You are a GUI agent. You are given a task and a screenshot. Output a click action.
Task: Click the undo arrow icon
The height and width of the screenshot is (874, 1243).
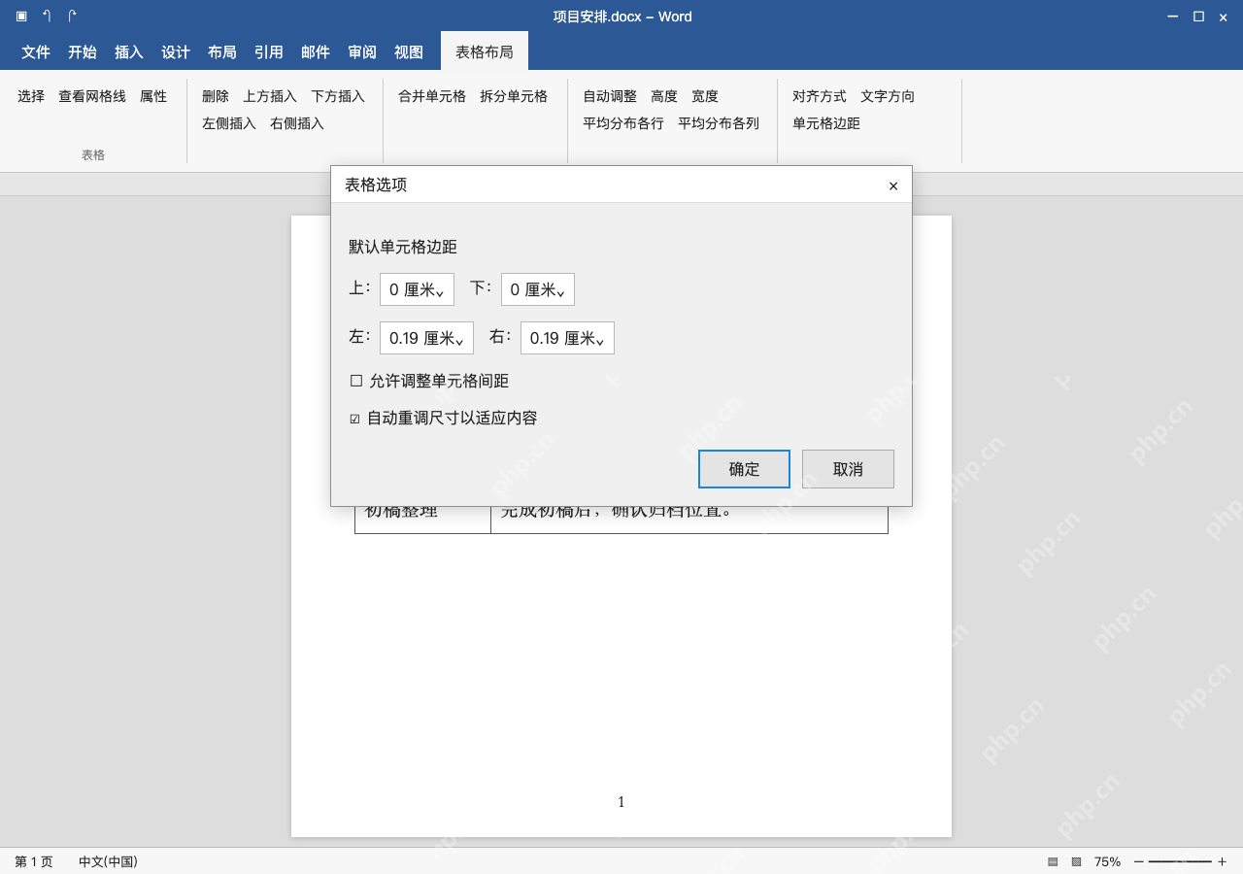click(x=47, y=17)
